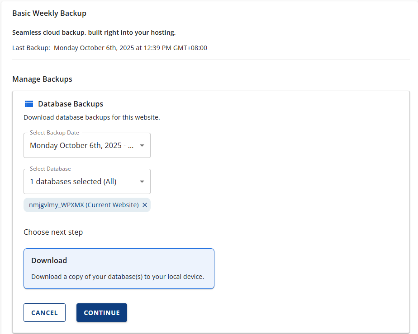
Task: Click the 'Select Database' field label
Action: pyautogui.click(x=50, y=169)
